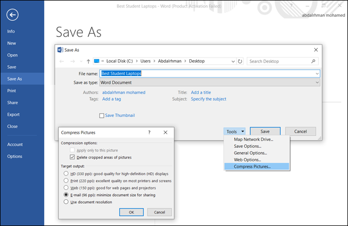
Task: Click the drive icon in address bar
Action: click(x=97, y=61)
